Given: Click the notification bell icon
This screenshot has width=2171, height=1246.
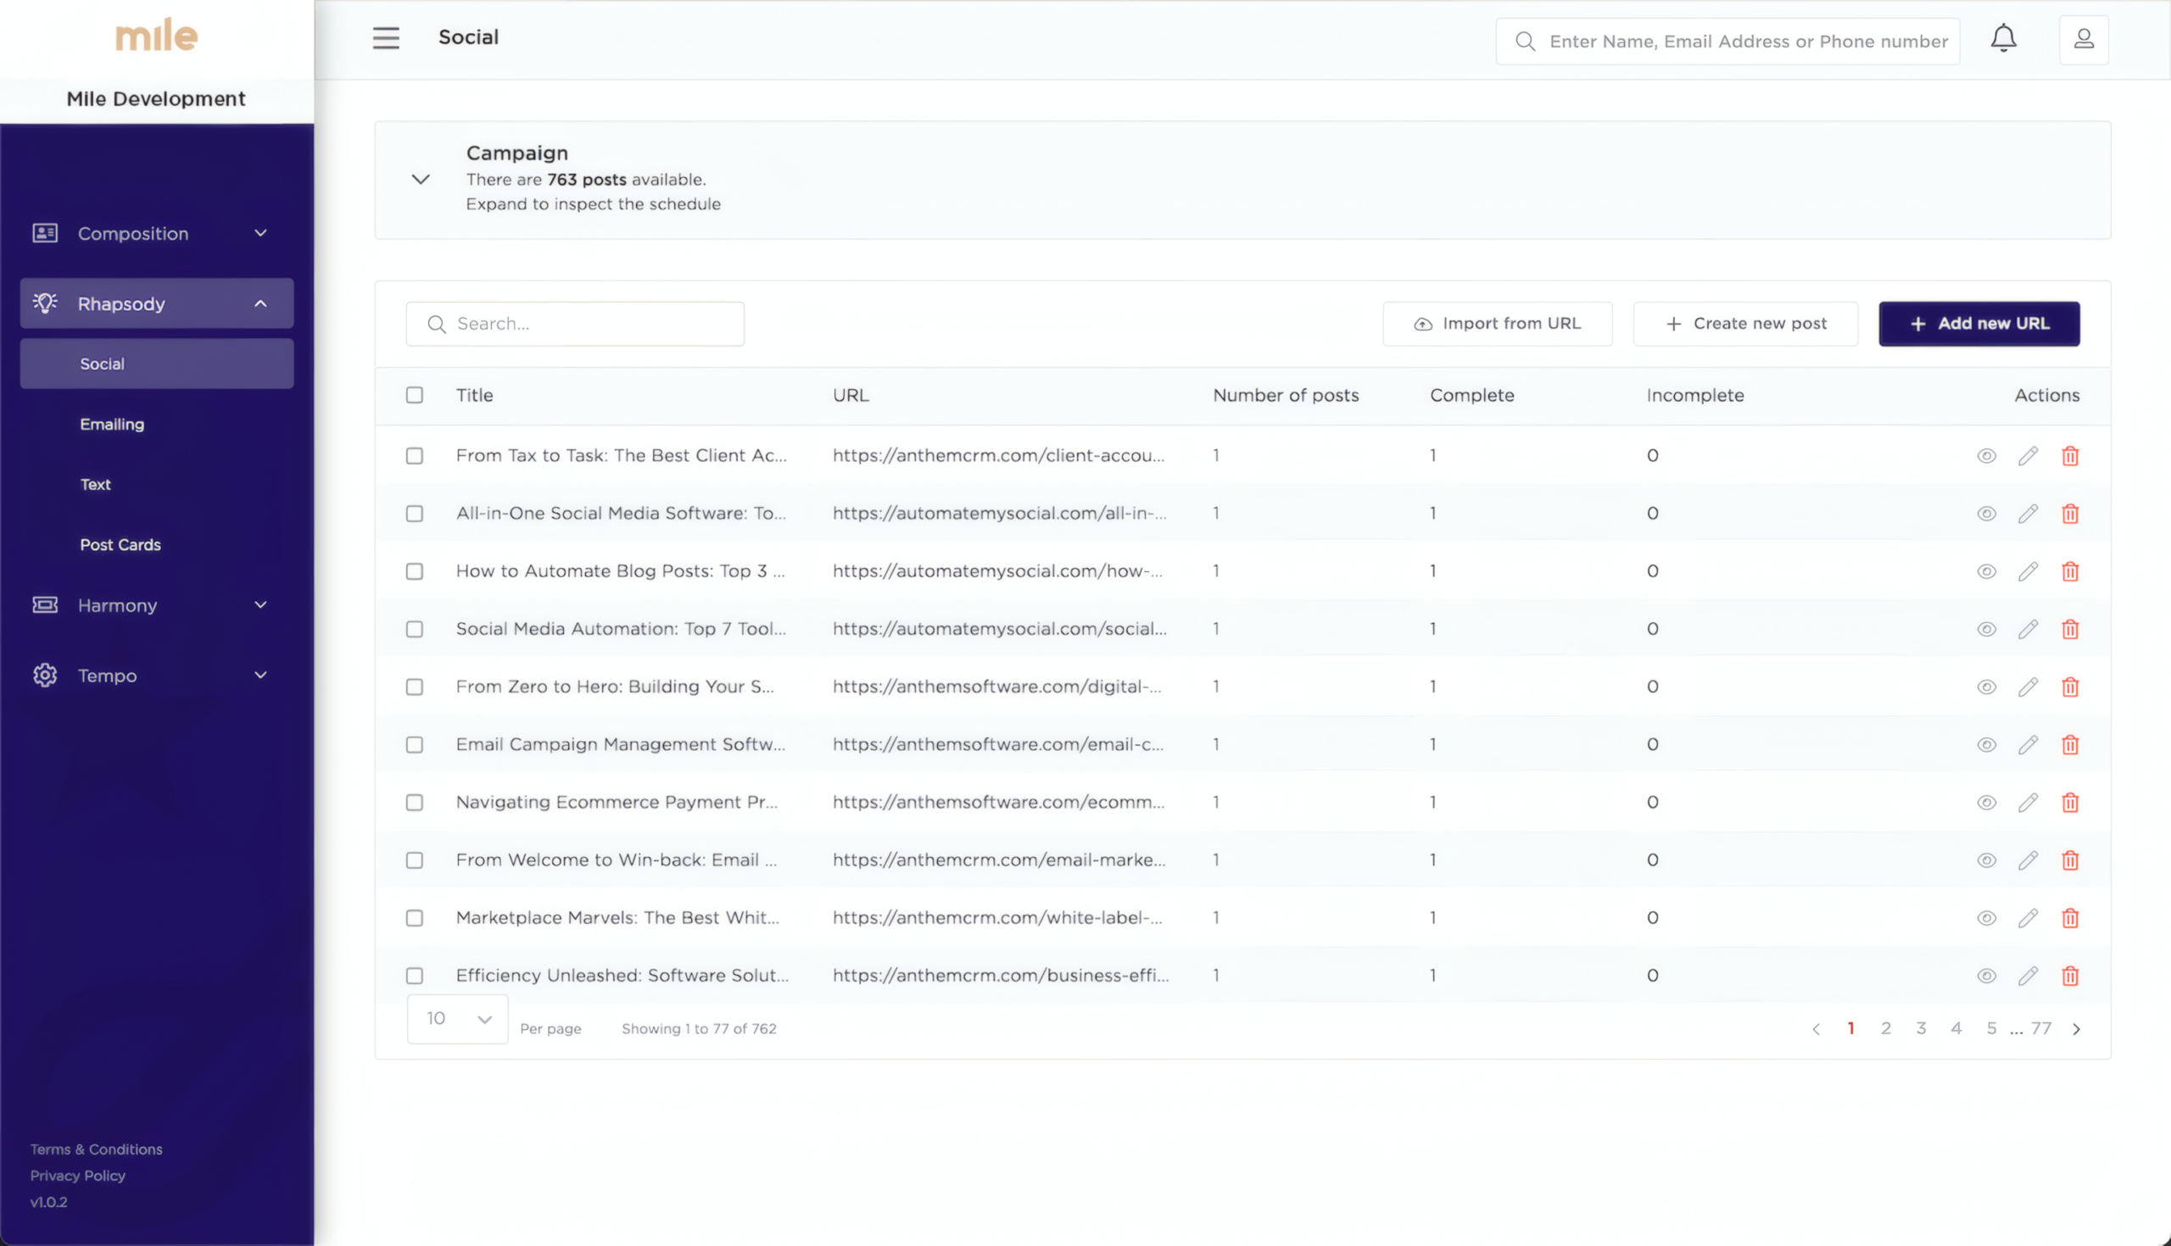Looking at the screenshot, I should [x=2003, y=37].
